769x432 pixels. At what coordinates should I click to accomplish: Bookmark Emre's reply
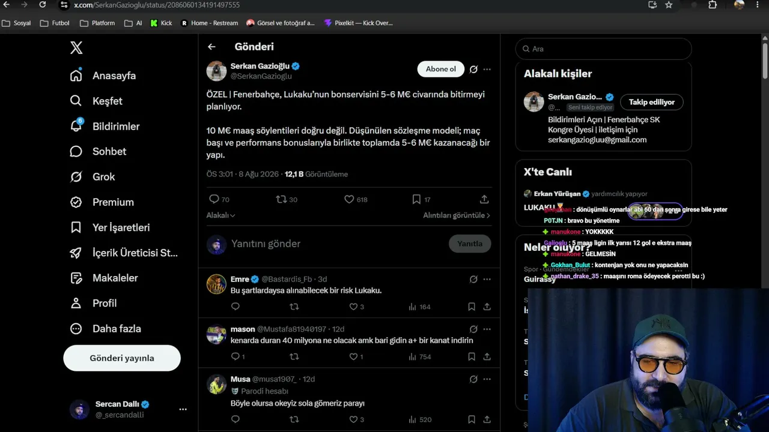pyautogui.click(x=472, y=307)
